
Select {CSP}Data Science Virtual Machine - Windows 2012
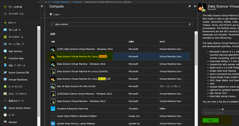[x=120, y=94]
